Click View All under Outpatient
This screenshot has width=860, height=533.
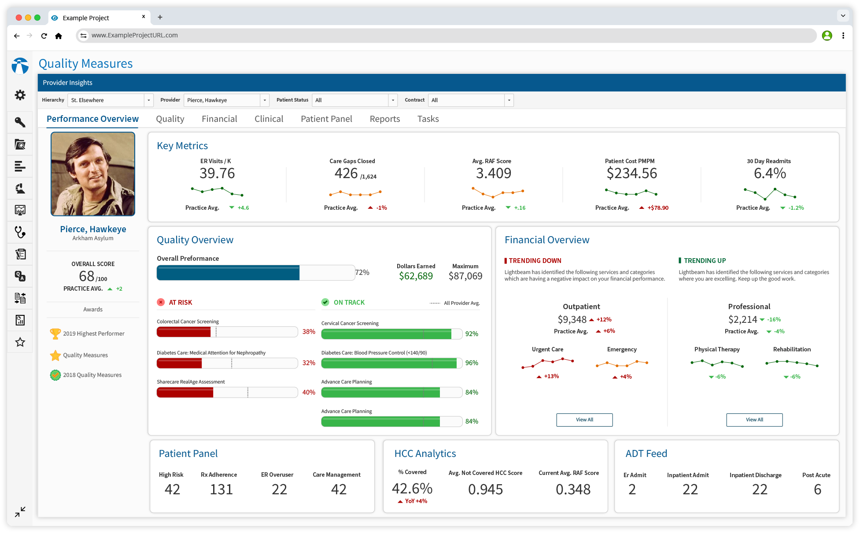click(584, 420)
